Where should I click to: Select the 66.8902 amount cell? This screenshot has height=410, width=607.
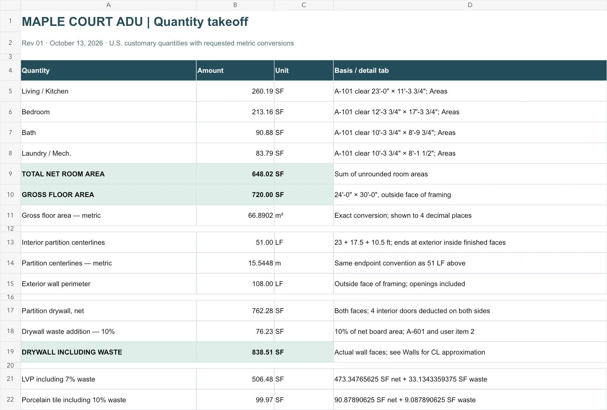point(235,216)
